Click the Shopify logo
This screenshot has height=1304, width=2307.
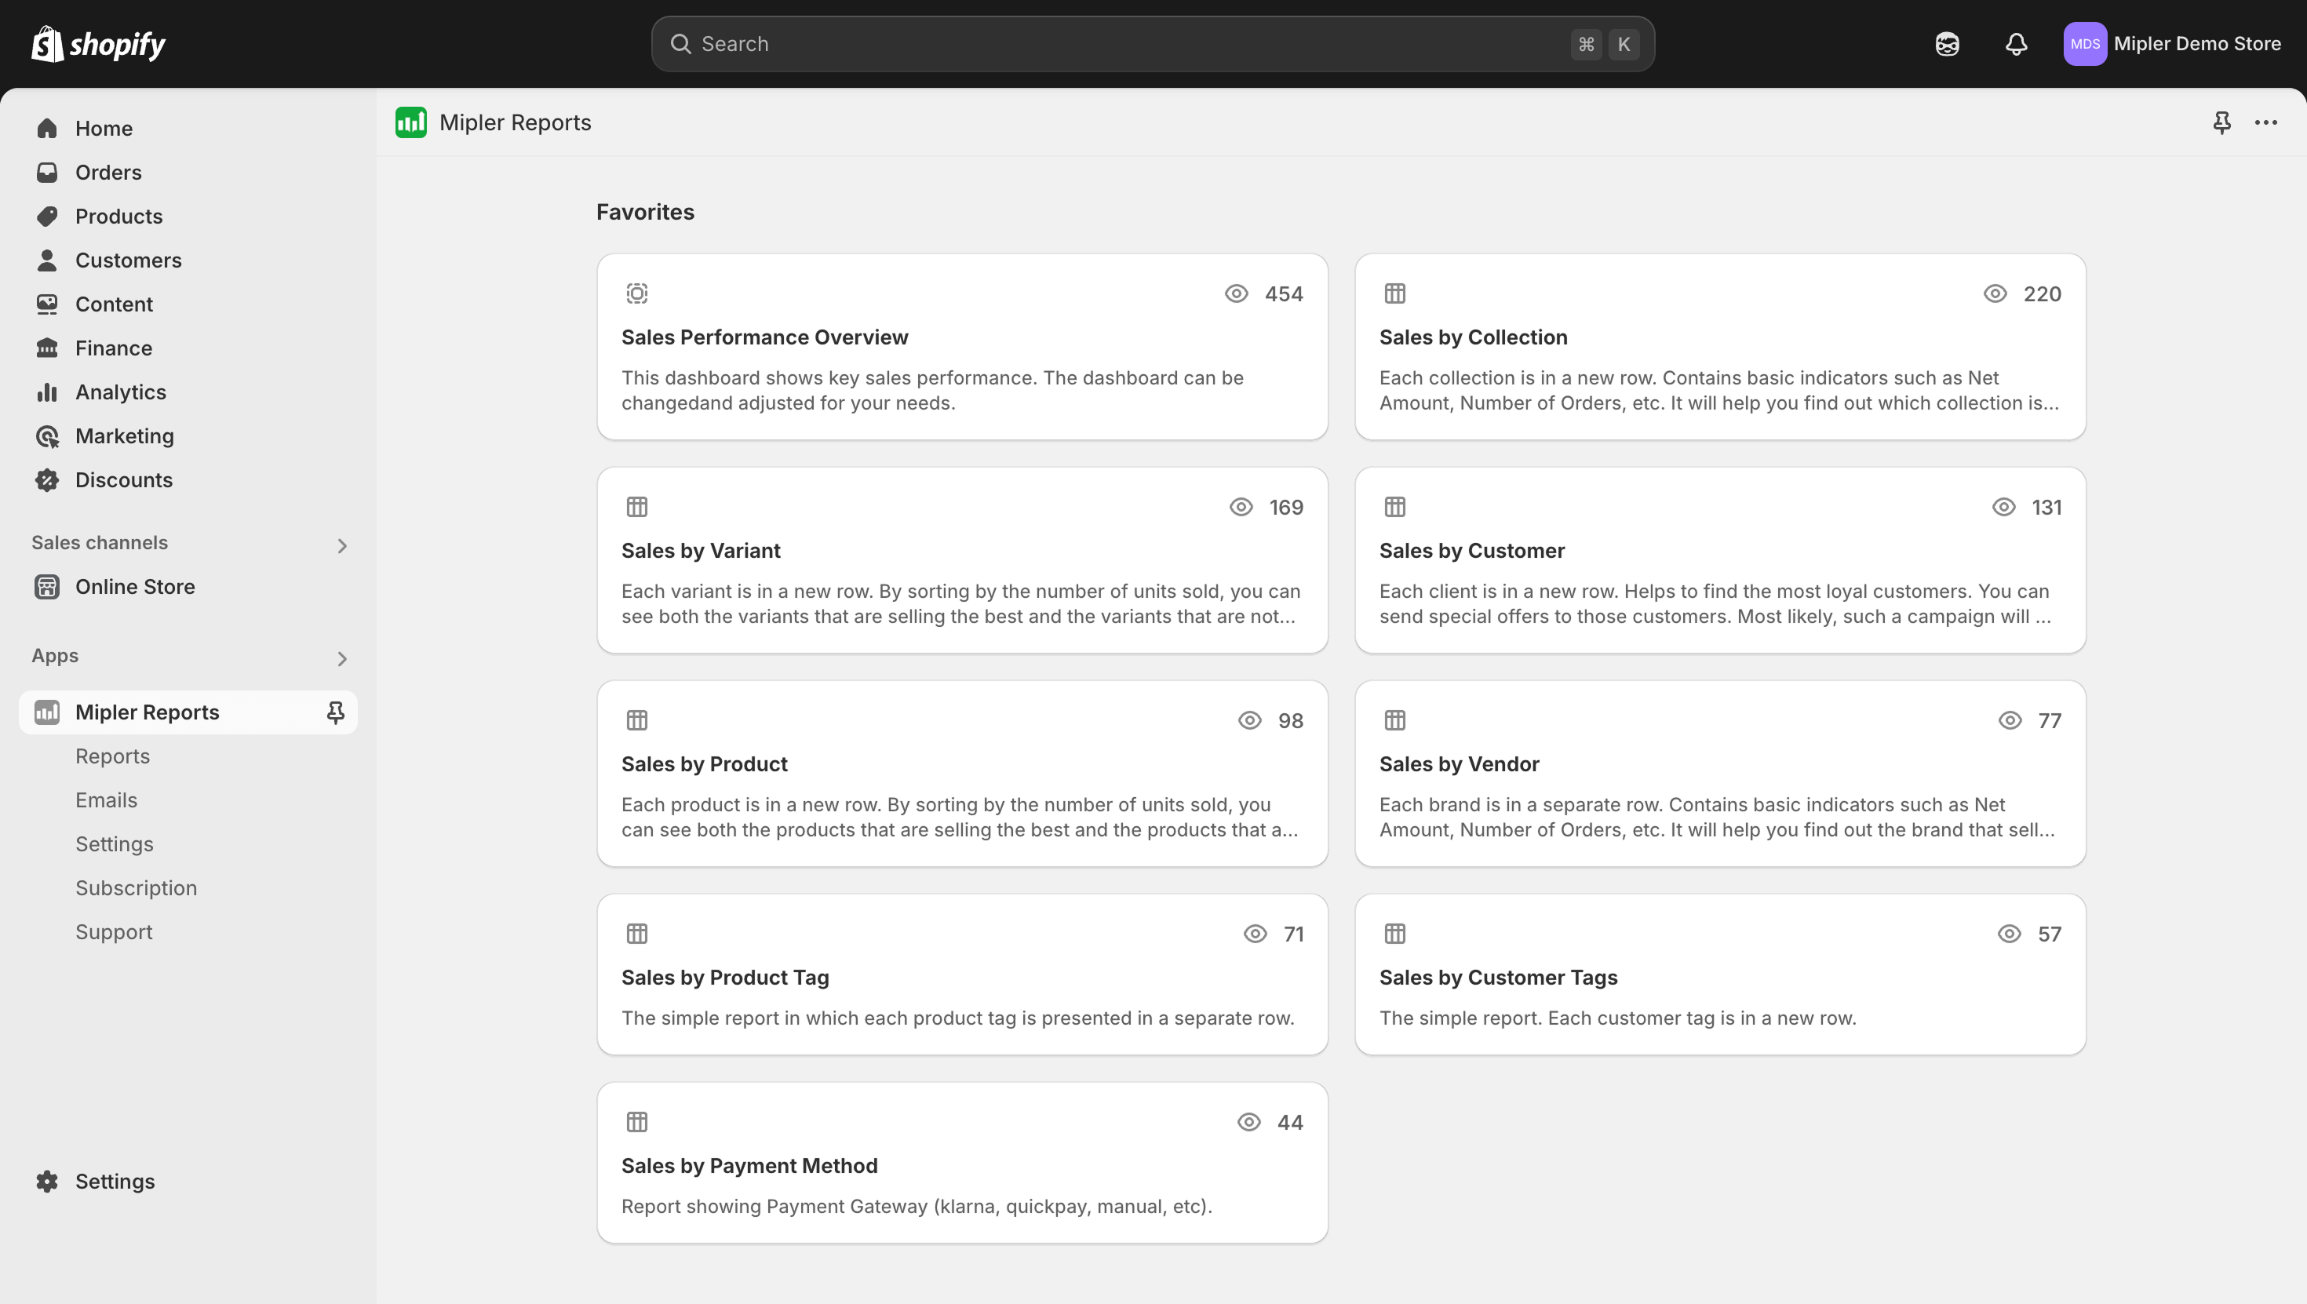click(99, 44)
